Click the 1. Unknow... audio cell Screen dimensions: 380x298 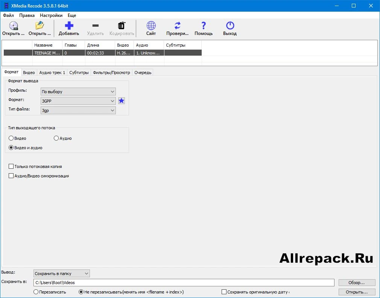point(149,53)
